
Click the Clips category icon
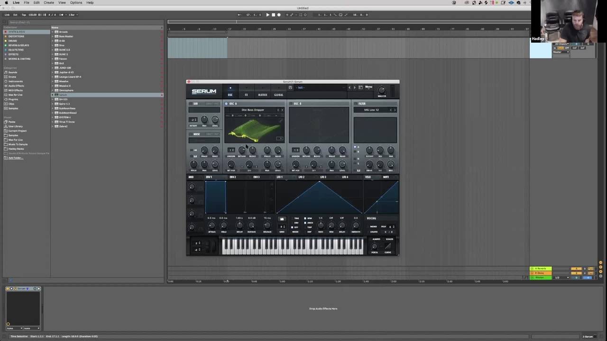coord(6,104)
